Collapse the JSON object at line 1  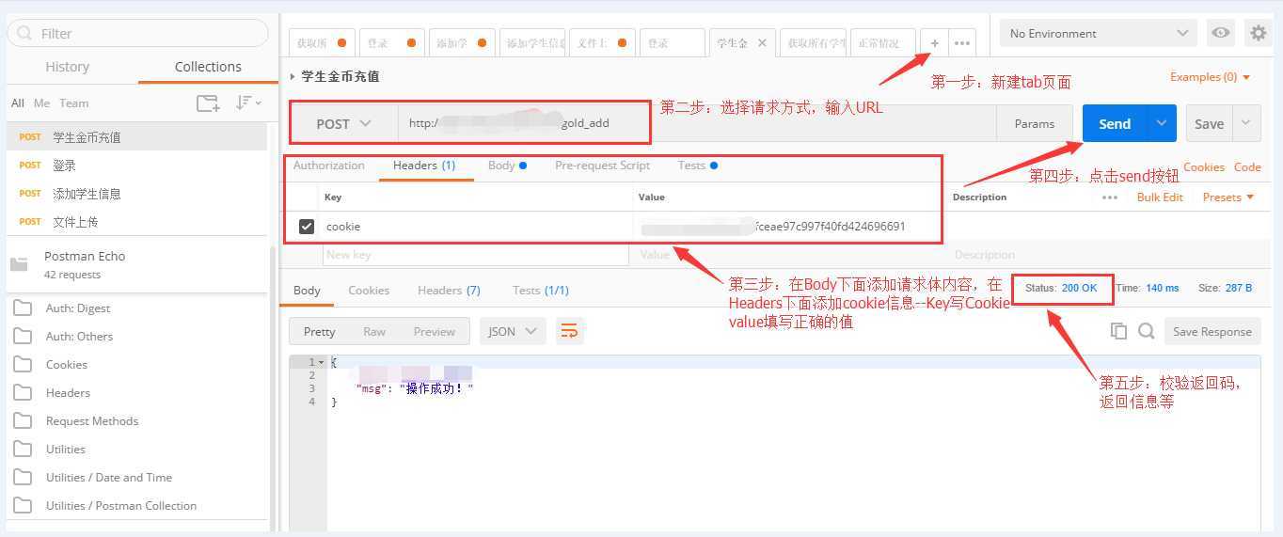pos(322,362)
